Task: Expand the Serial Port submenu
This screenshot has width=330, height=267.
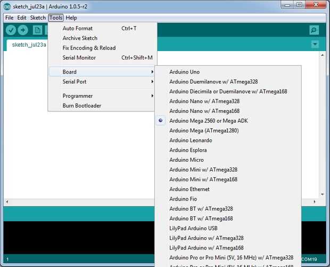Action: point(102,81)
